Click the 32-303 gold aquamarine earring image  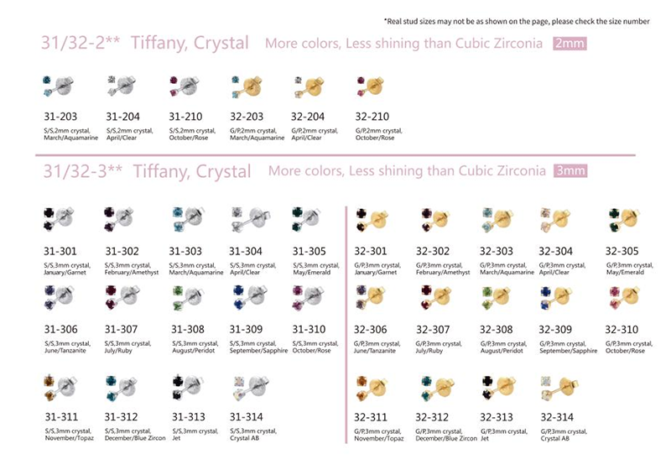click(495, 219)
